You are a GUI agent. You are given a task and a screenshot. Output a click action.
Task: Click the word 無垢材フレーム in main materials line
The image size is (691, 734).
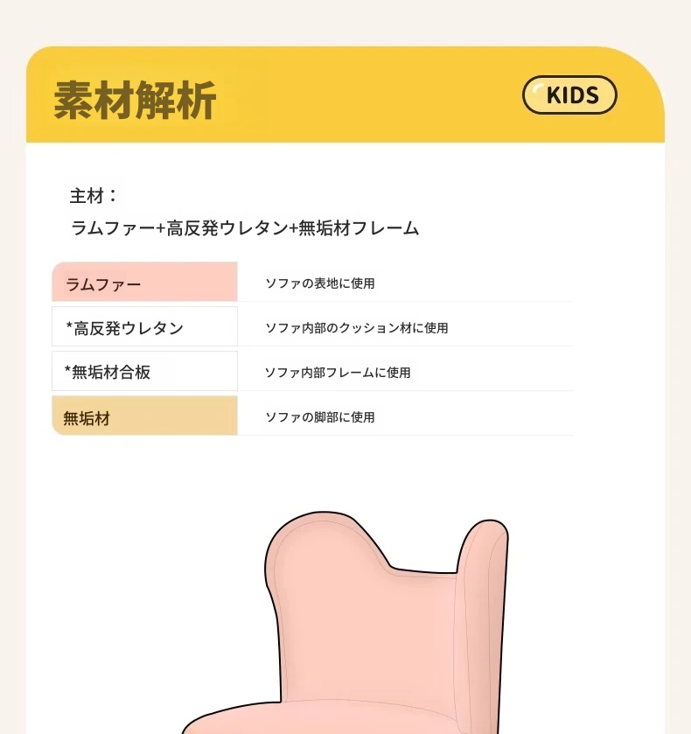coord(359,228)
